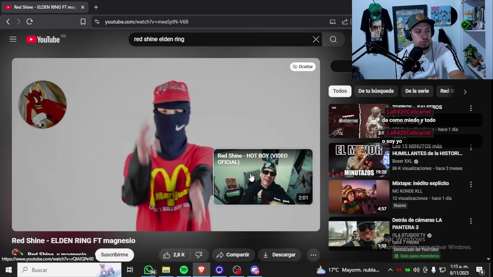Image resolution: width=493 pixels, height=277 pixels.
Task: Open the OLA STUDIOS TV channel link
Action: pyautogui.click(x=409, y=235)
